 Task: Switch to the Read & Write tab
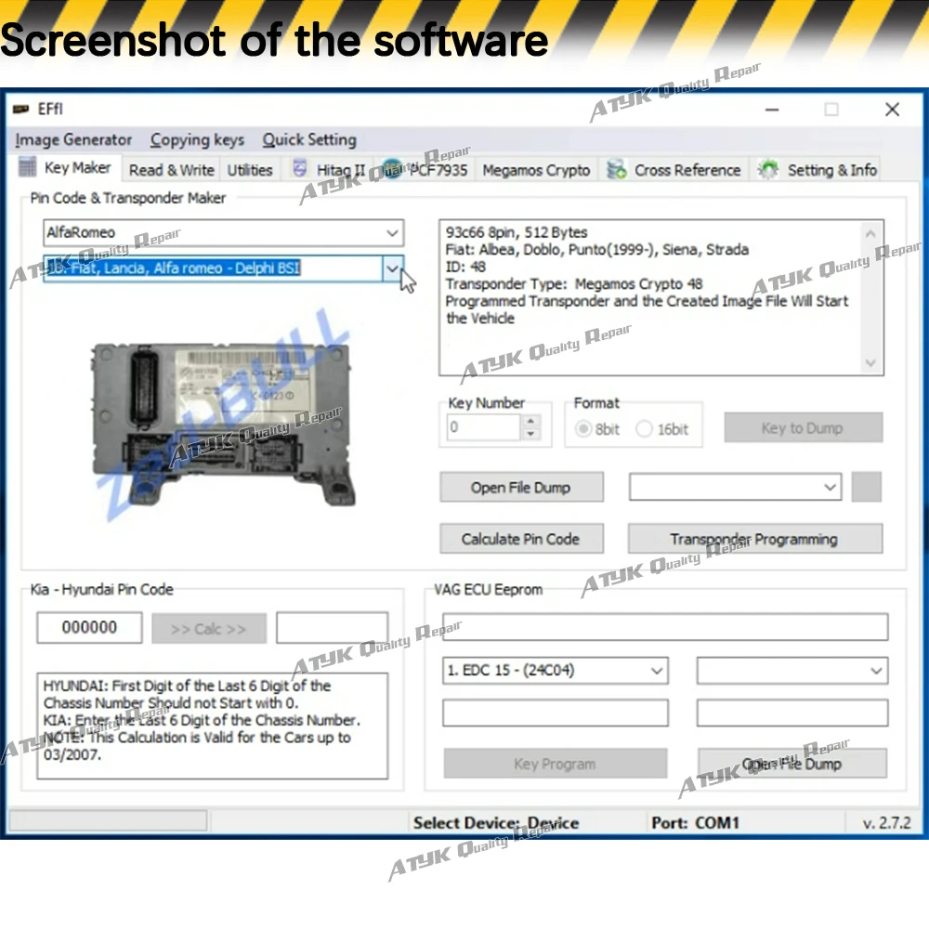tap(171, 170)
